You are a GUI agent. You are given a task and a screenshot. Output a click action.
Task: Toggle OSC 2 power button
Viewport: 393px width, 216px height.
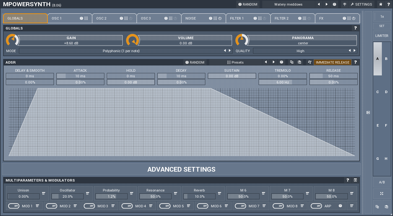pos(131,18)
